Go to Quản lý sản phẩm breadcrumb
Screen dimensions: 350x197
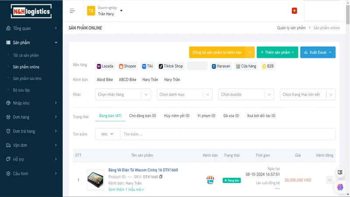[291, 28]
